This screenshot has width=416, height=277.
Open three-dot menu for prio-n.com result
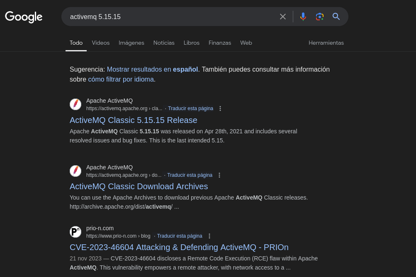point(209,236)
